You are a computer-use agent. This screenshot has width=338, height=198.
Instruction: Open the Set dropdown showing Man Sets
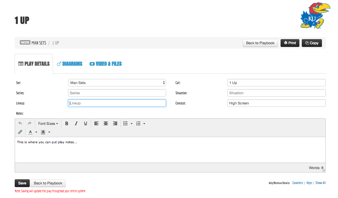[117, 83]
